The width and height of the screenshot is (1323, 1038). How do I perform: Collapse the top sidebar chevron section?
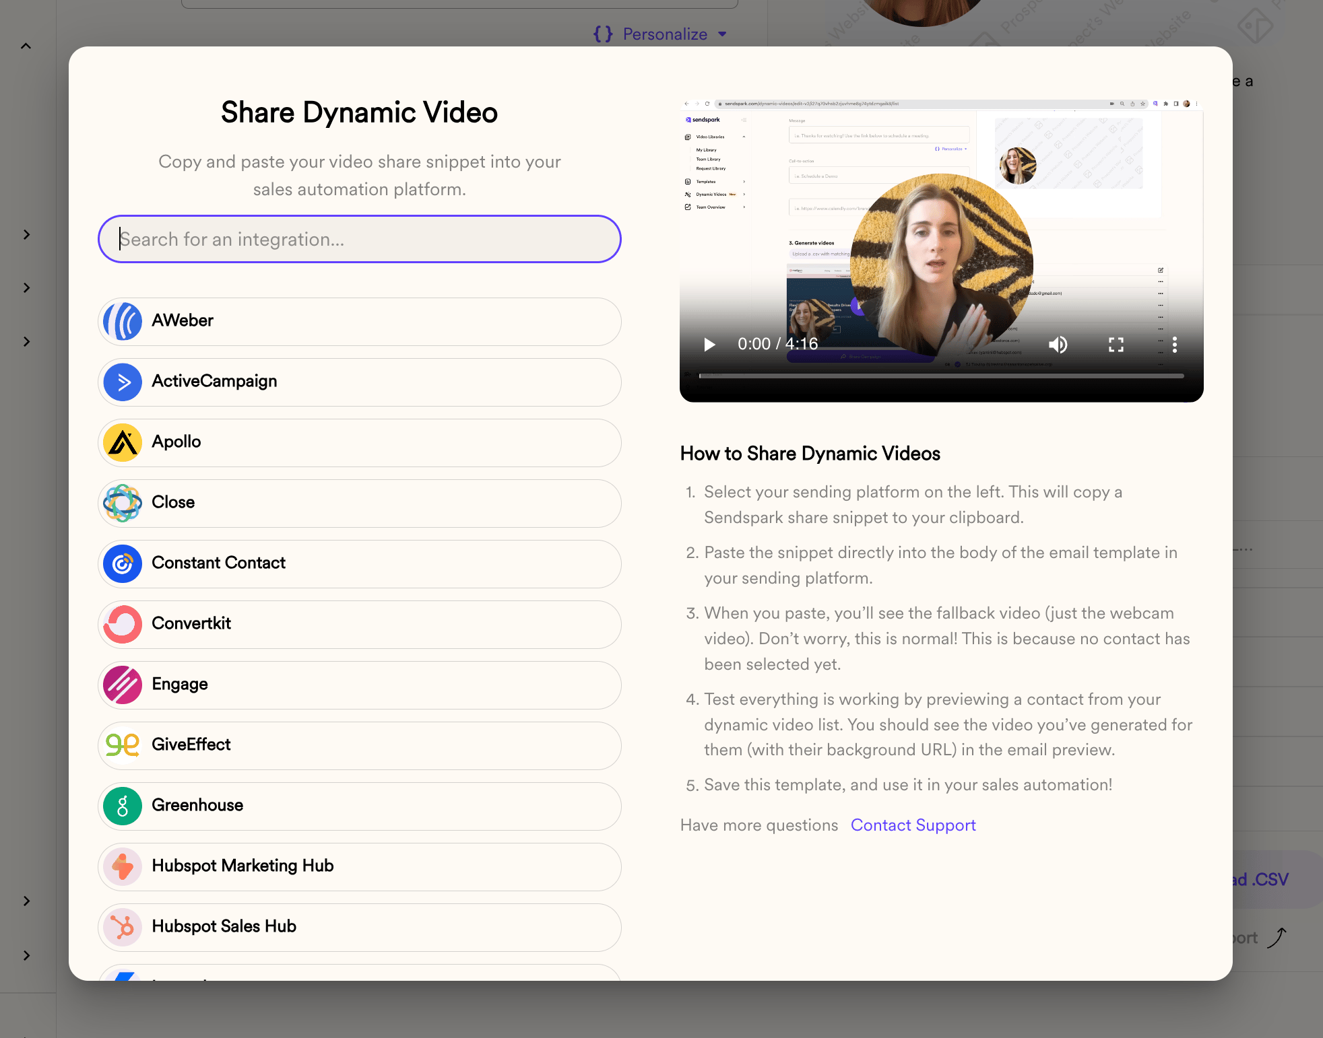(x=26, y=46)
